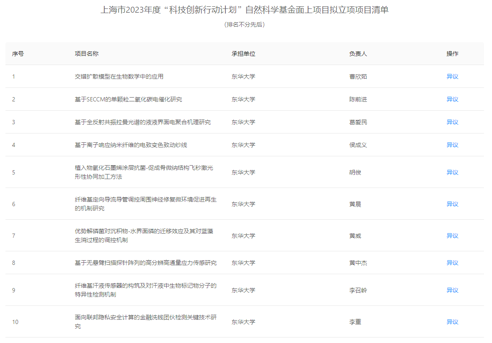The height and width of the screenshot is (343, 492).
Task: Click the 序号 column header
Action: click(x=18, y=54)
